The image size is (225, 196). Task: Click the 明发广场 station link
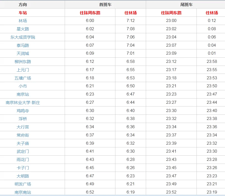tap(23, 184)
